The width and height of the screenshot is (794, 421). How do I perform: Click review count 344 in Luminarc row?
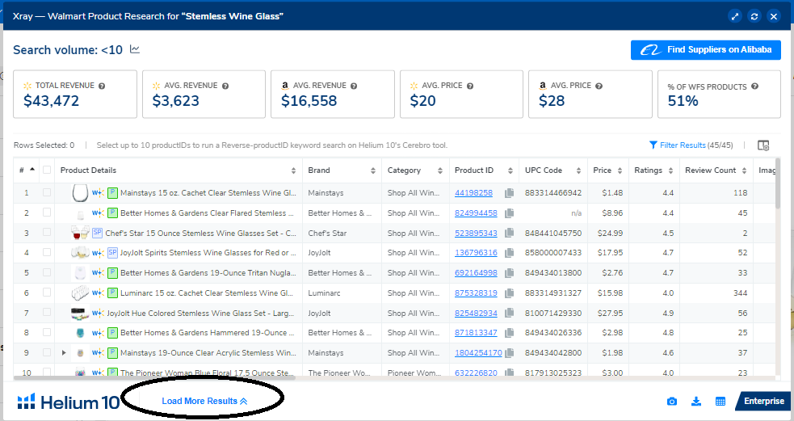[741, 293]
